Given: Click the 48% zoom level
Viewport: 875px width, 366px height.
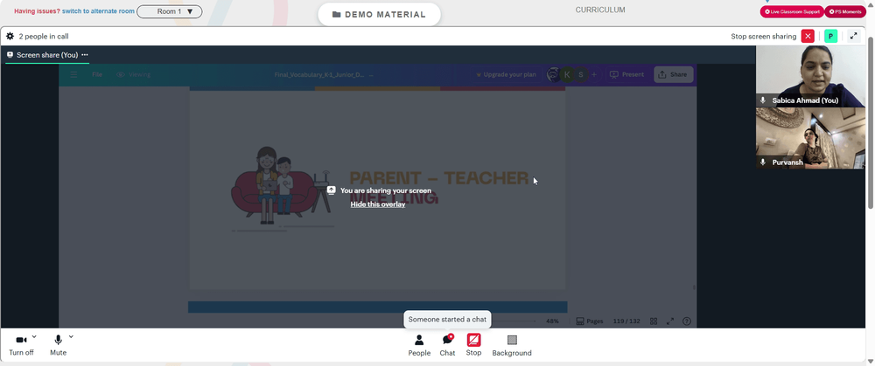Looking at the screenshot, I should (552, 321).
